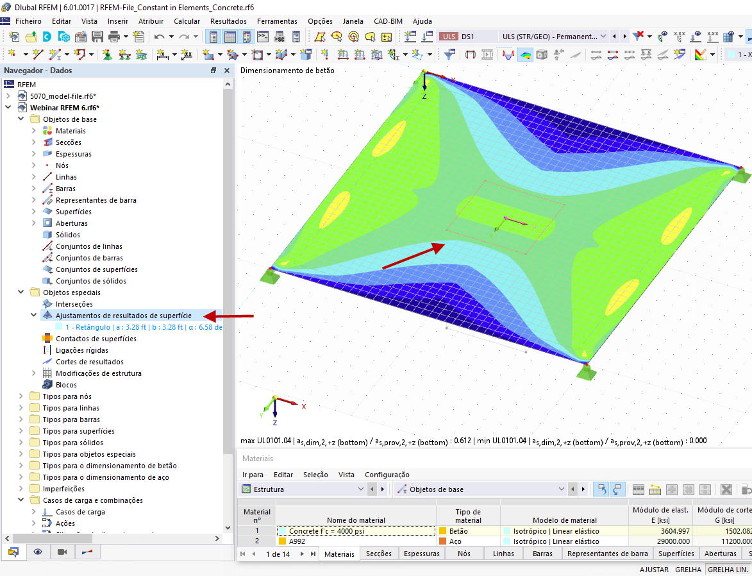
Task: Click the red X filter icon
Action: 638,37
